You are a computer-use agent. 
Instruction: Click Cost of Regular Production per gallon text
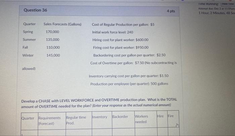pyautogui.click(x=123, y=25)
